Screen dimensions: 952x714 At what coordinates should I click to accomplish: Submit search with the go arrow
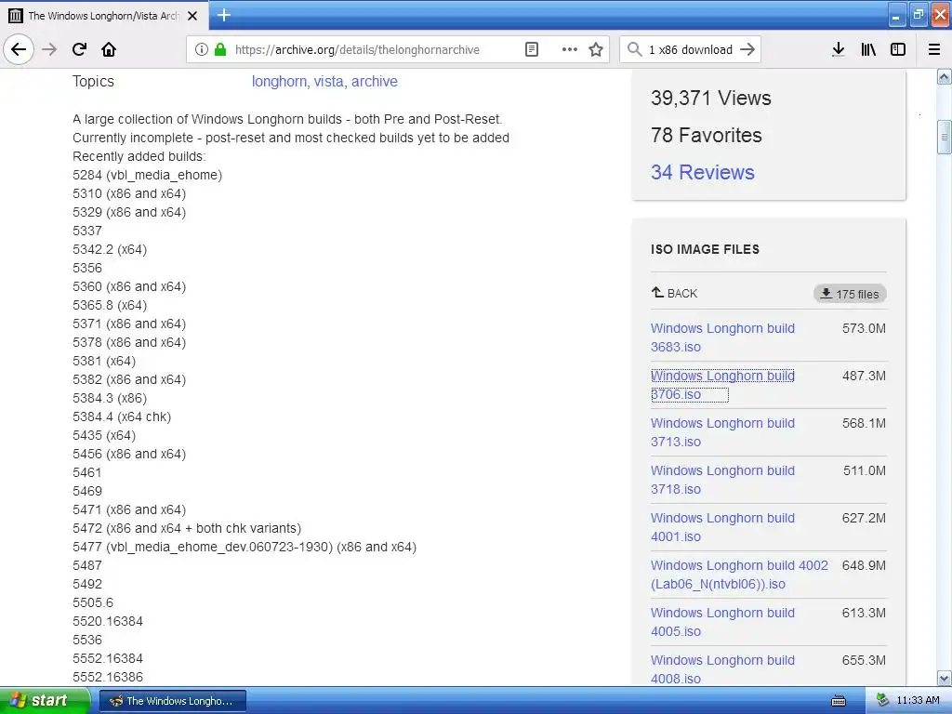coord(747,49)
